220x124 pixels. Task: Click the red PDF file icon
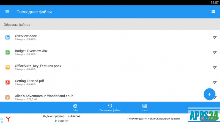pos(8,82)
